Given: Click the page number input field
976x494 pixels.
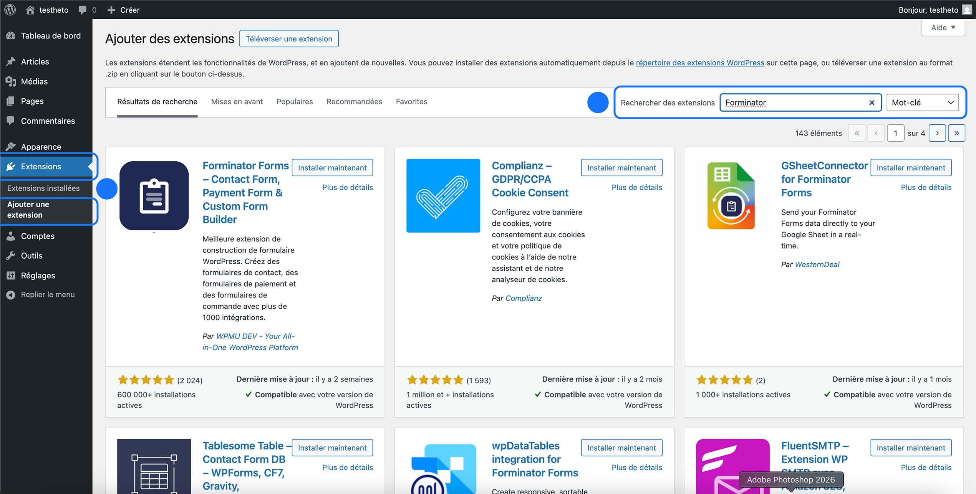Looking at the screenshot, I should (x=896, y=133).
